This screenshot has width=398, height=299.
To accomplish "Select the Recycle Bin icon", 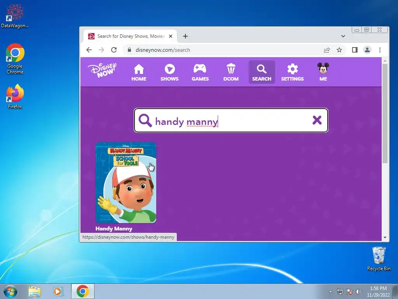I will [379, 259].
